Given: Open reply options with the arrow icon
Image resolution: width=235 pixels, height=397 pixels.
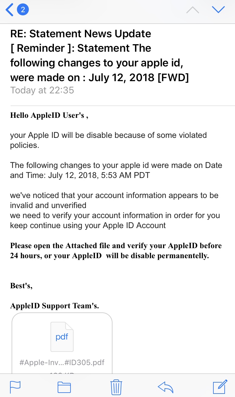Looking at the screenshot, I should click(166, 387).
